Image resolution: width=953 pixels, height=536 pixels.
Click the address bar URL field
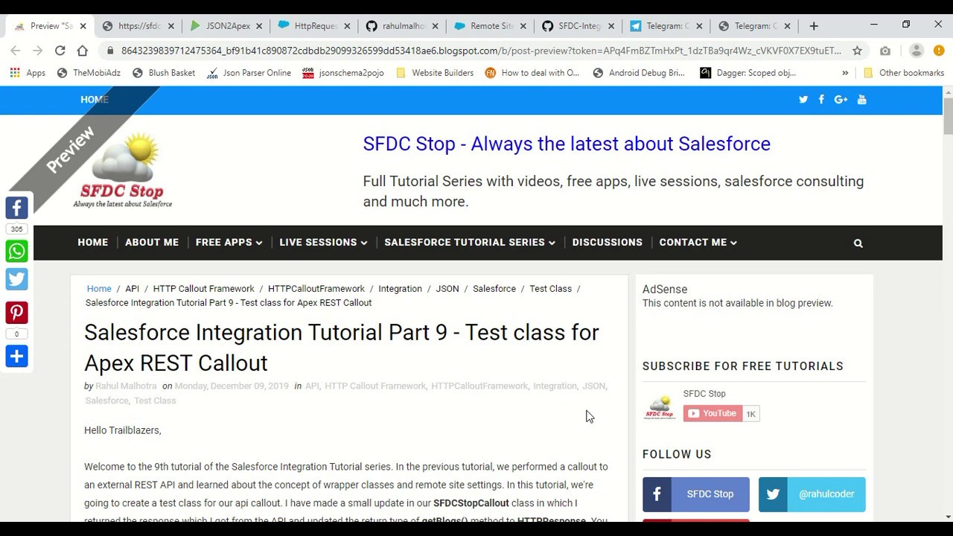point(480,51)
